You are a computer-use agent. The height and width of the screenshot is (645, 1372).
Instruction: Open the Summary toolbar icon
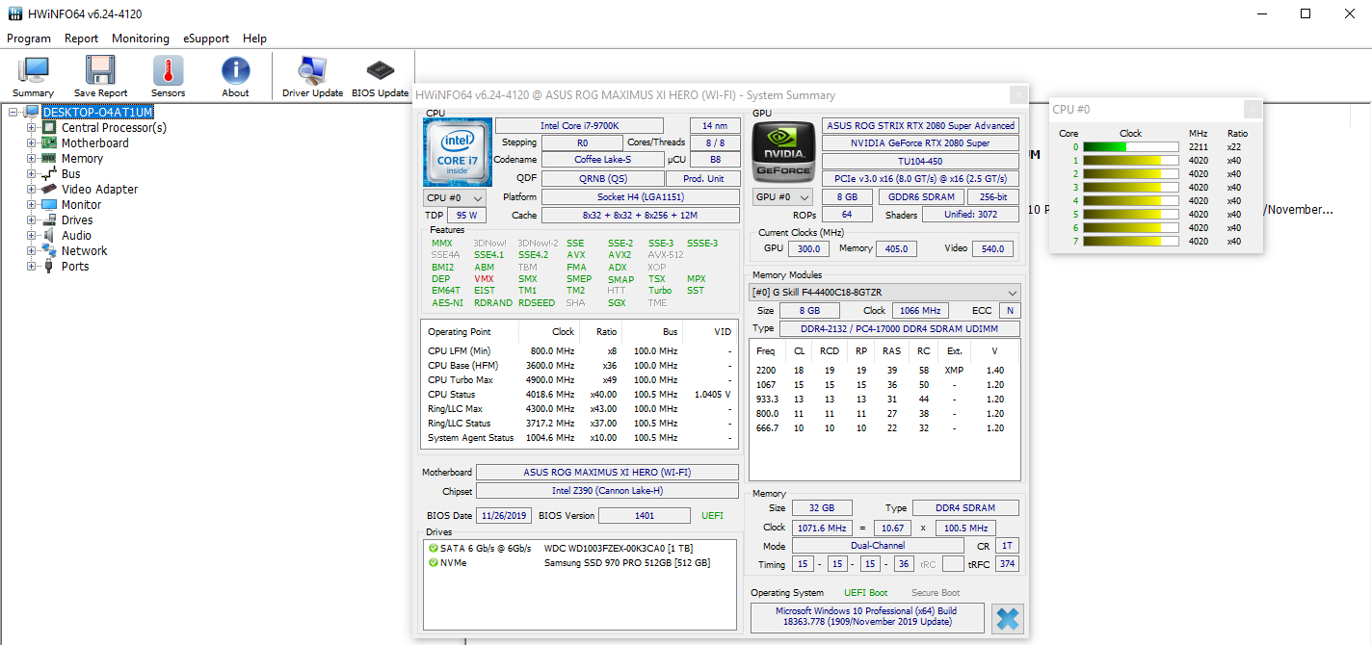click(34, 76)
